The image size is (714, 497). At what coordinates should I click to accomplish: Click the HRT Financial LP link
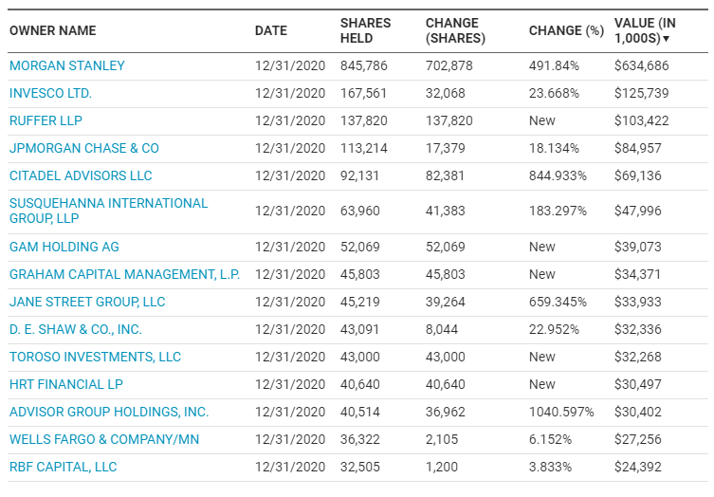[x=66, y=384]
